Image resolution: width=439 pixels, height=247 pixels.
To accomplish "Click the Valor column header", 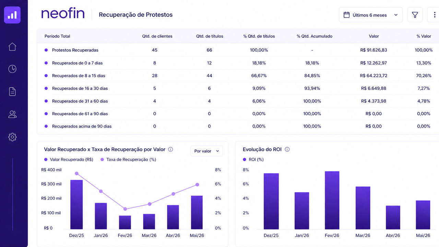I will pyautogui.click(x=374, y=36).
